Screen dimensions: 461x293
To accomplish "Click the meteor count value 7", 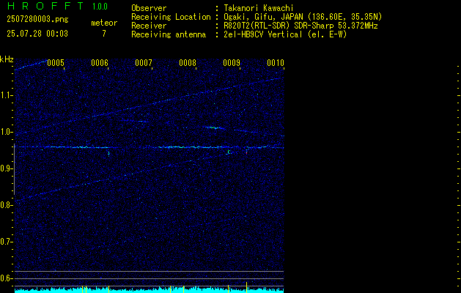I will coord(104,34).
